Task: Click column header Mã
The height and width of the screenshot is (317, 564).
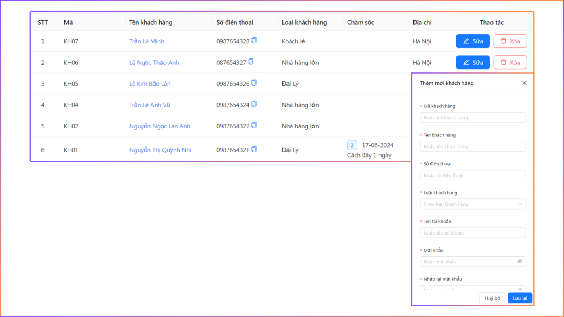Action: point(68,22)
